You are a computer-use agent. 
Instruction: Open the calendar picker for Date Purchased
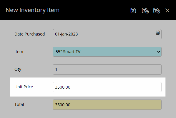(x=158, y=33)
